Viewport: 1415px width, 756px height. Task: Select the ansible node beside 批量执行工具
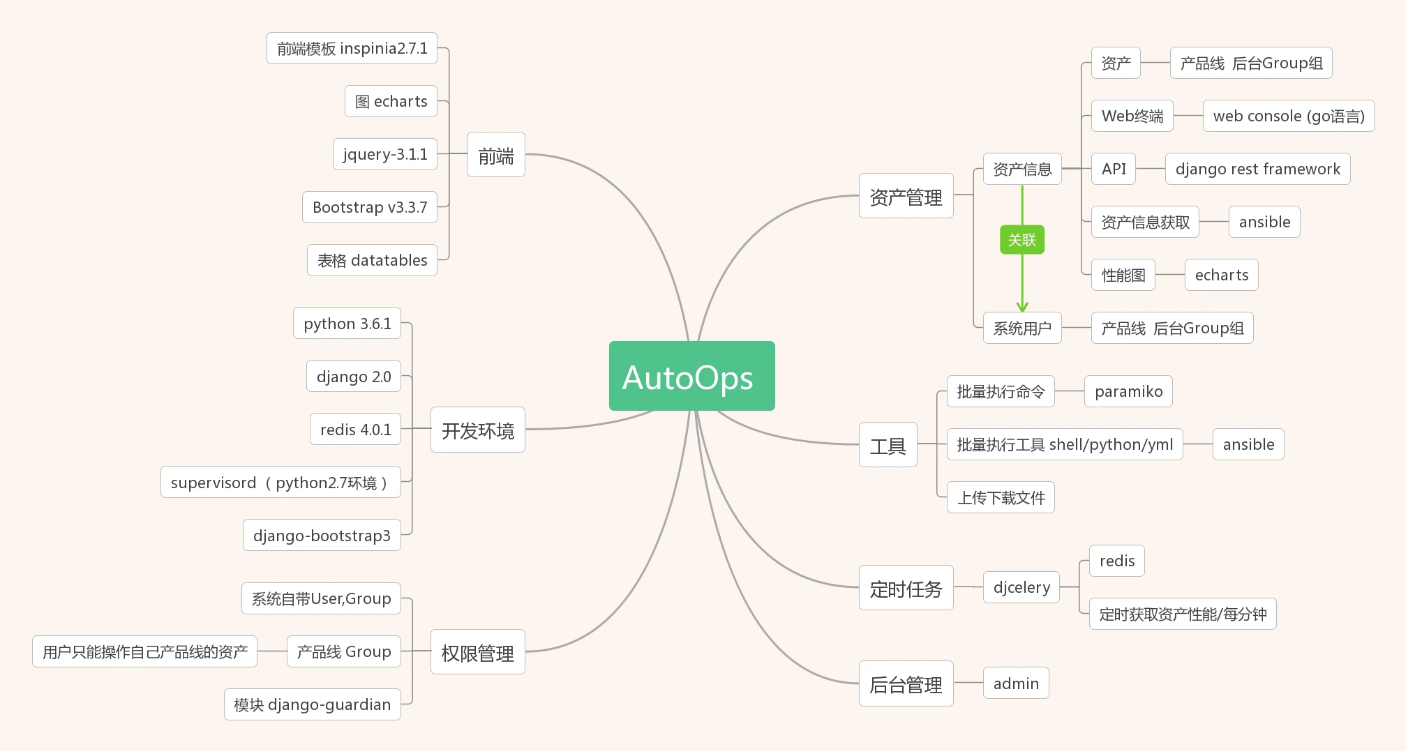[1248, 444]
